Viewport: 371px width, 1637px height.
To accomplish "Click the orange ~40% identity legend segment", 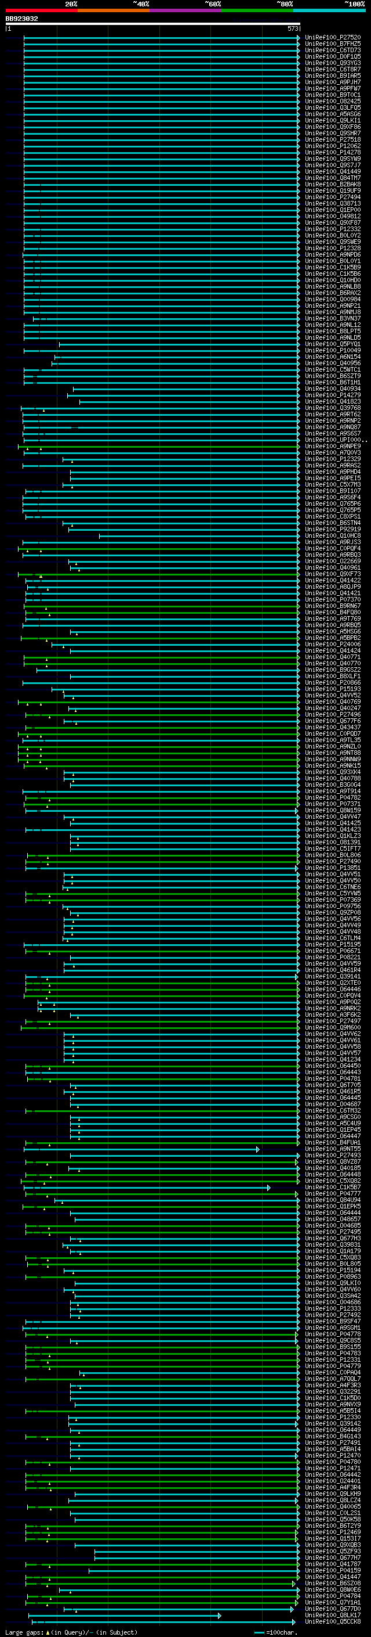I will pyautogui.click(x=114, y=10).
